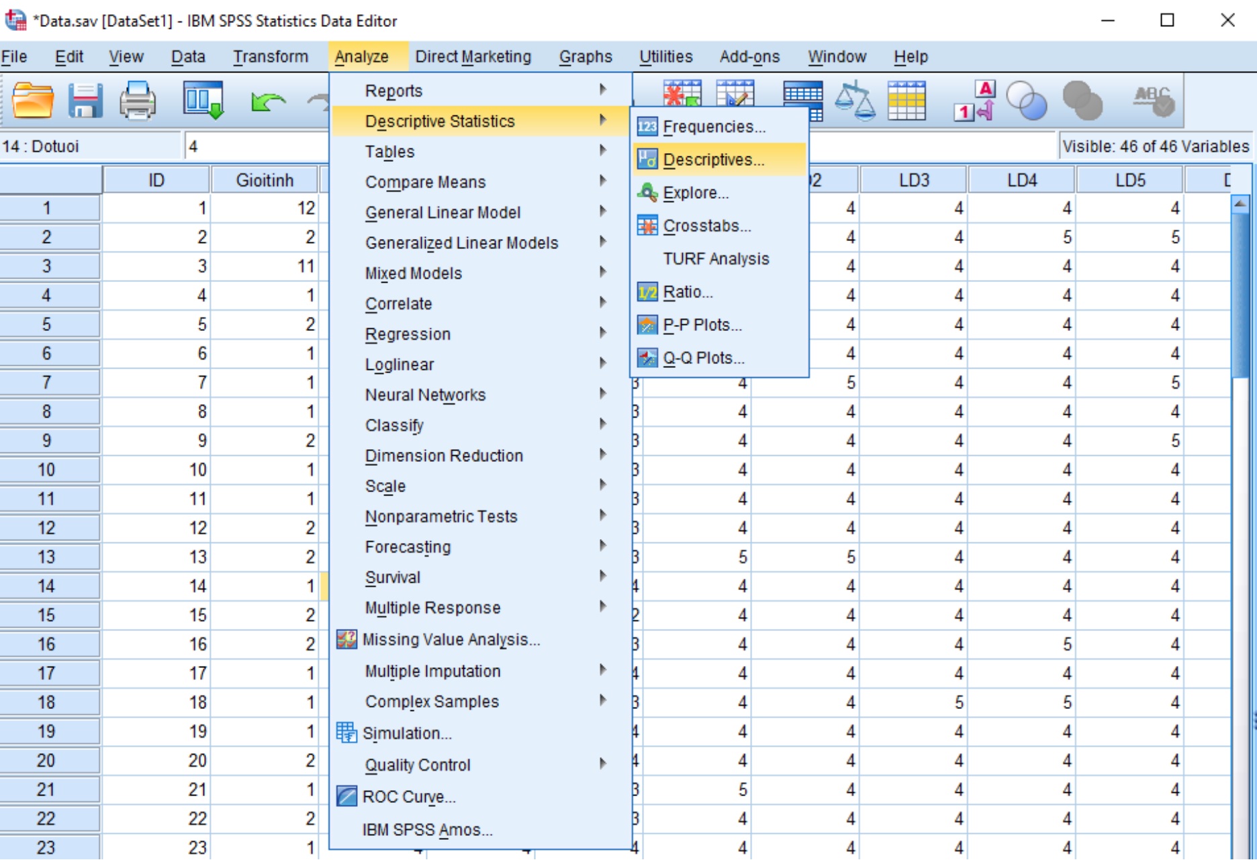Screen dimensions: 1257x862
Task: Select Ratio... in the submenu
Action: click(719, 292)
